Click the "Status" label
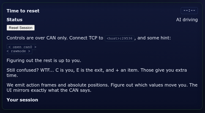The image size is (205, 113). tap(14, 20)
